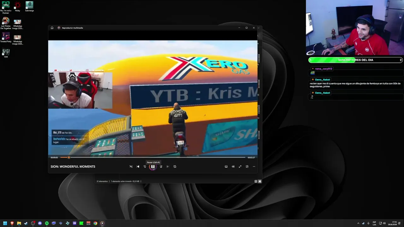Open the Holey desktop shortcut
Screen dimensions: 404x227
click(x=17, y=7)
